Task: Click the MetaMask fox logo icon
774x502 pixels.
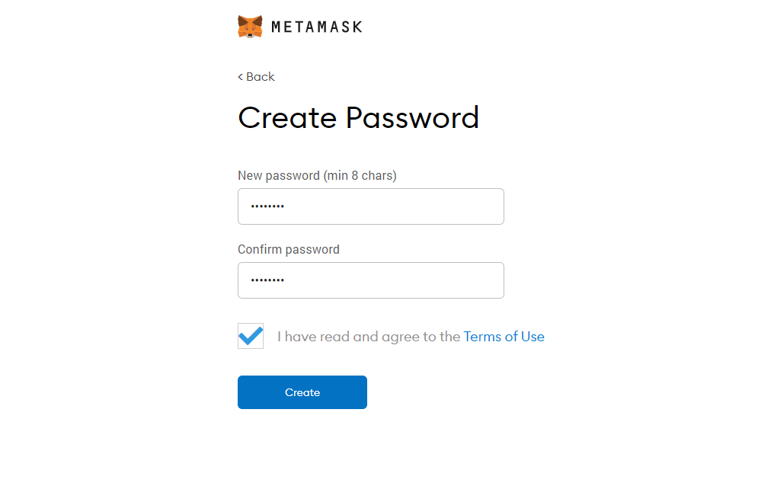Action: coord(250,27)
